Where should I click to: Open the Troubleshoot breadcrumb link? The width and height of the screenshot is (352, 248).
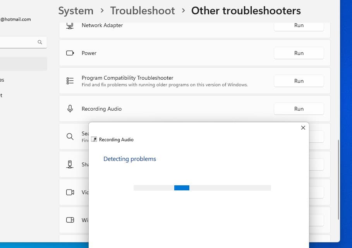pyautogui.click(x=143, y=11)
